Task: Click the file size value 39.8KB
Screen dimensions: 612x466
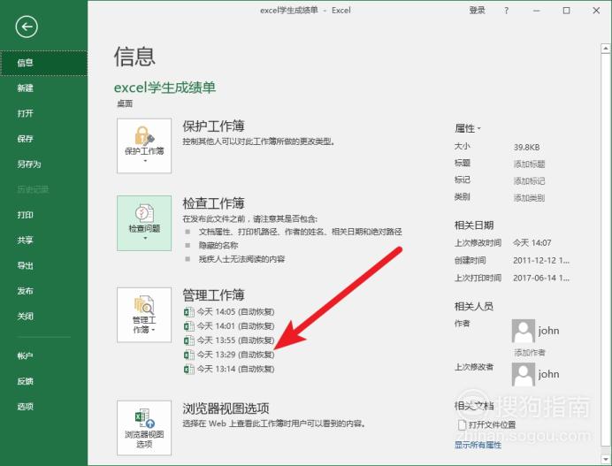Action: pos(527,148)
